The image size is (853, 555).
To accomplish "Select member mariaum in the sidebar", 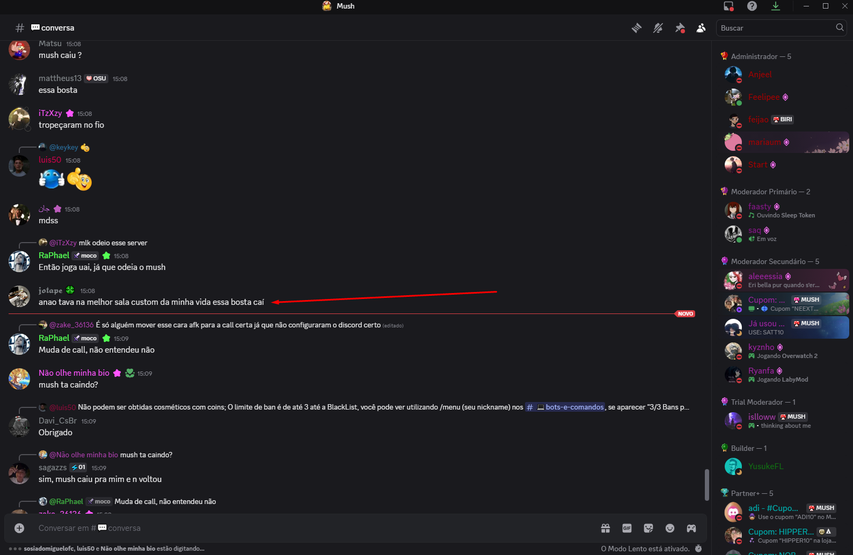I will tap(786, 142).
